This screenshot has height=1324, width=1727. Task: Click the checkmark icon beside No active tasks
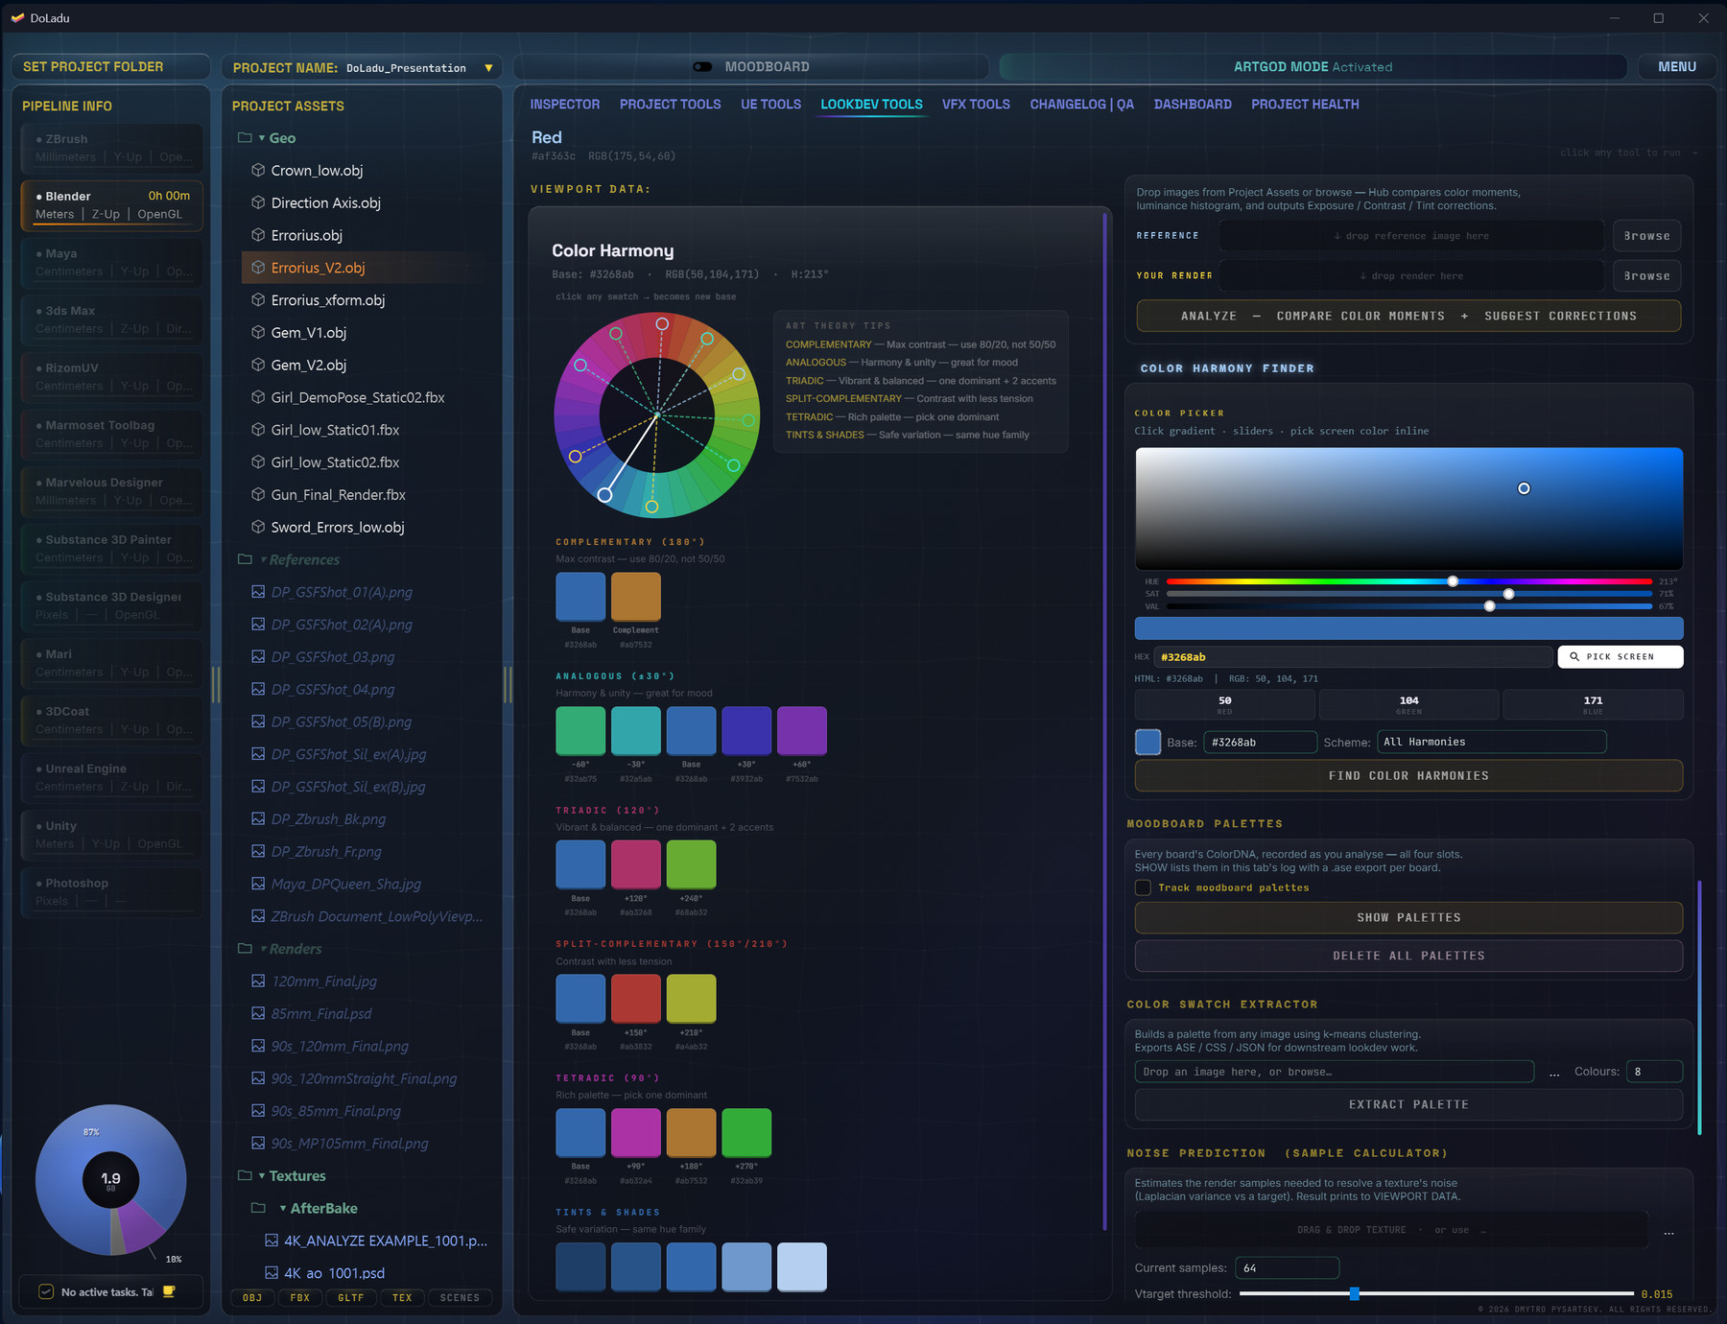(46, 1291)
